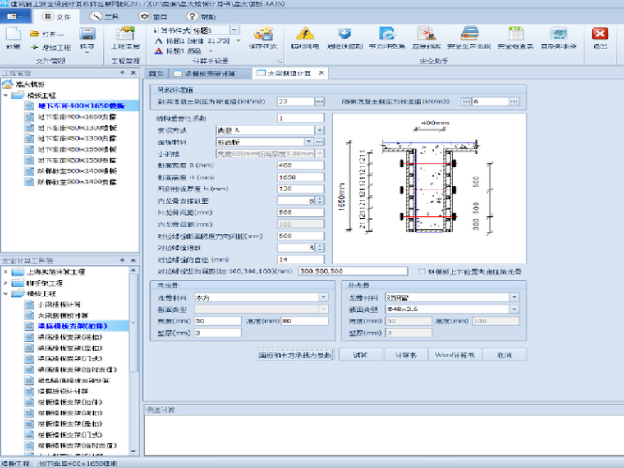Viewport: 624px width, 468px height.
Task: Click the 截面高度 H input field
Action: pyautogui.click(x=301, y=177)
